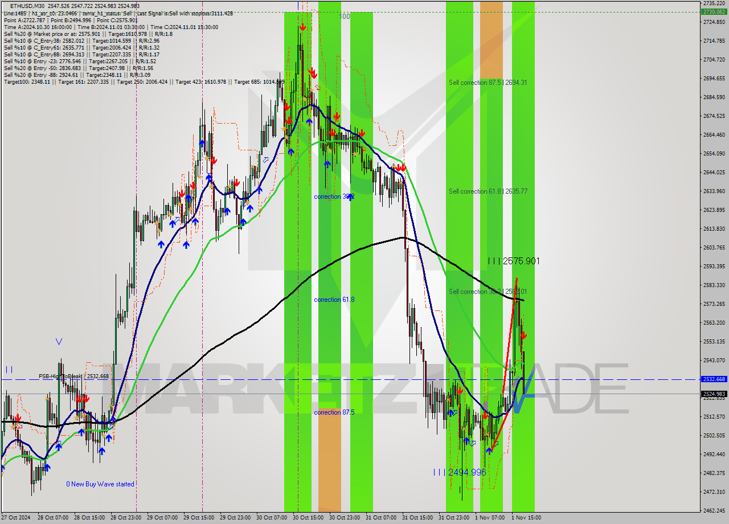The width and height of the screenshot is (729, 524).
Task: Click 'Sell %20 @ Entry -50: 2836.683' line
Action: (80, 68)
